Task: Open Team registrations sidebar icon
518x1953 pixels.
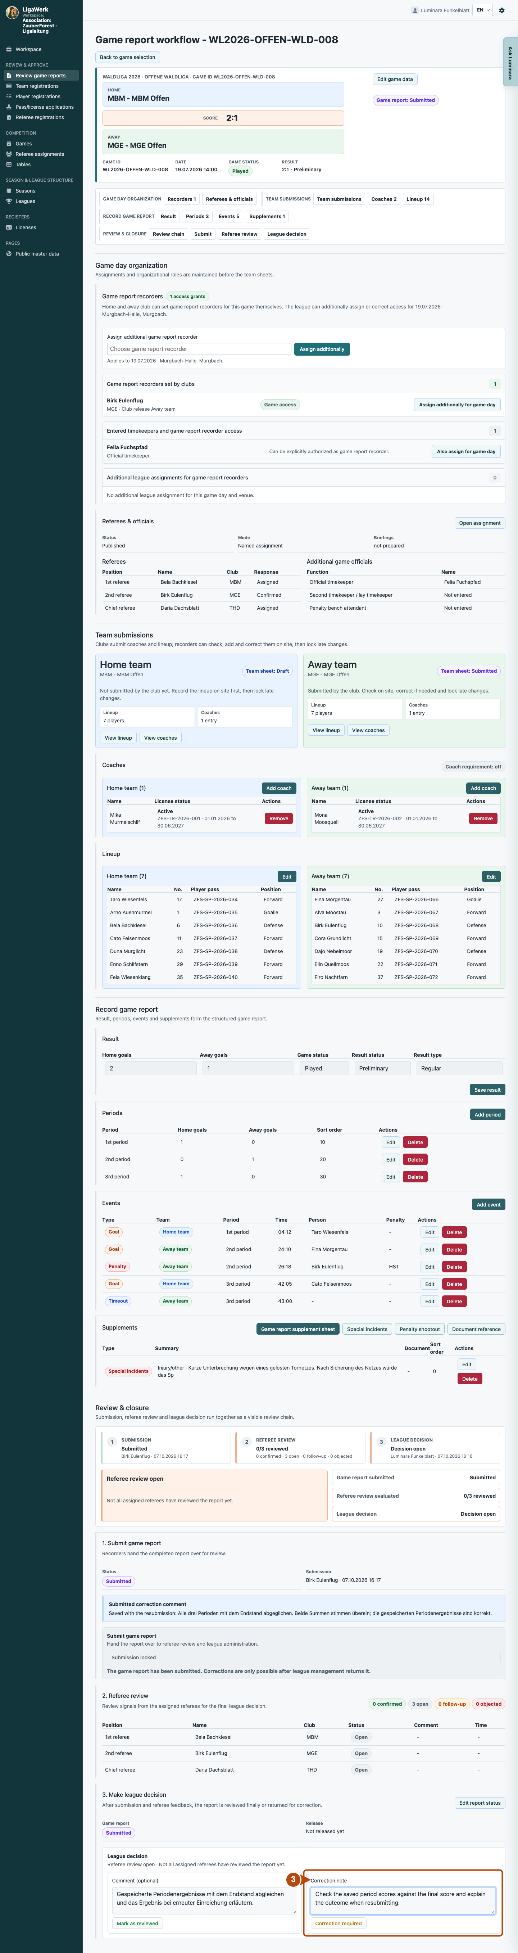Action: [9, 86]
